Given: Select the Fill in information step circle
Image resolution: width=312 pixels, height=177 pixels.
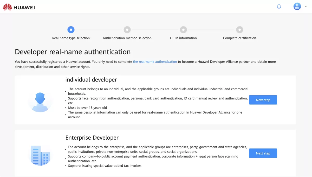Looking at the screenshot, I should [183, 30].
